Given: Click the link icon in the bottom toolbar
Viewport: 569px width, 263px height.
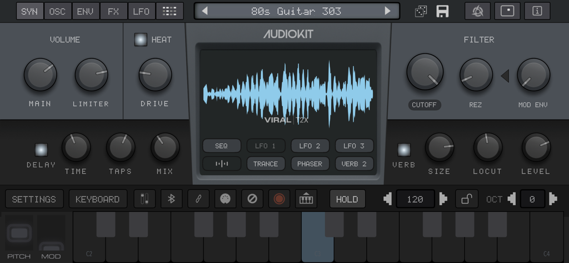Looking at the screenshot, I should click(198, 199).
